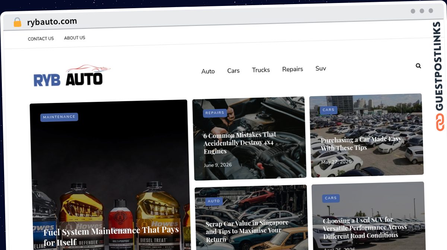Click the May 27, 2026 date
447x250 pixels.
point(336,162)
